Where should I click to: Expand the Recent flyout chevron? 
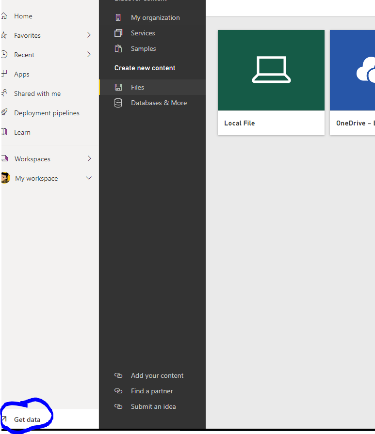tap(89, 54)
